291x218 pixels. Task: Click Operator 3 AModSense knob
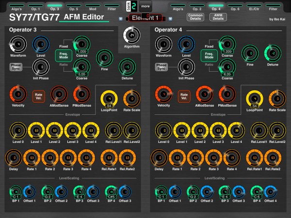[59, 94]
